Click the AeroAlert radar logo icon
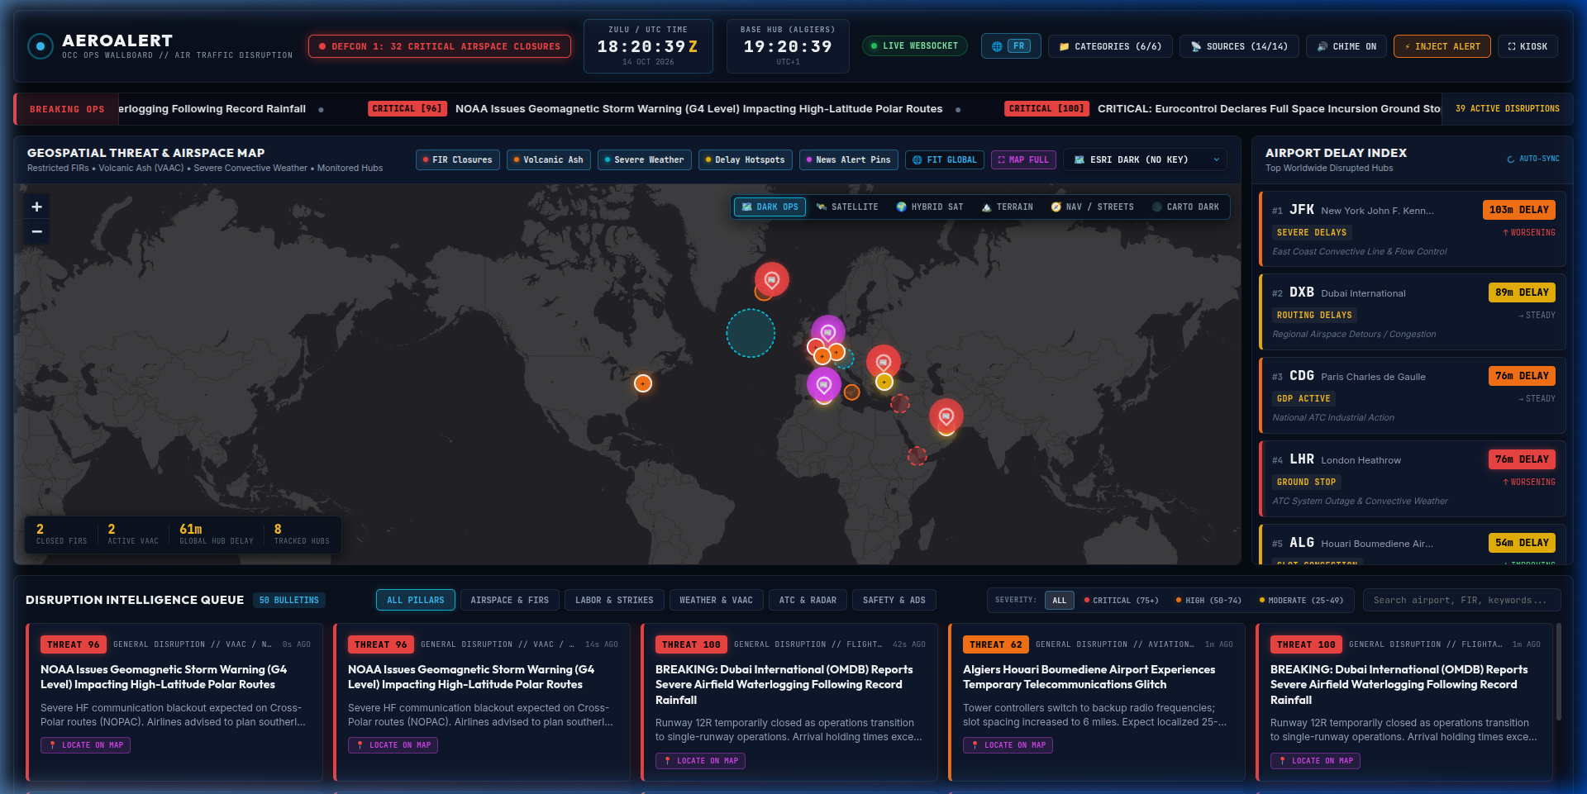 pyautogui.click(x=40, y=46)
